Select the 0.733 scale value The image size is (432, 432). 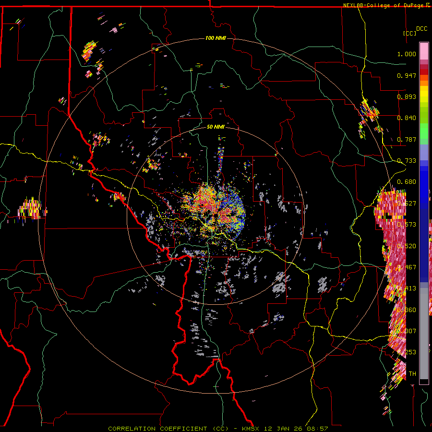(x=407, y=161)
